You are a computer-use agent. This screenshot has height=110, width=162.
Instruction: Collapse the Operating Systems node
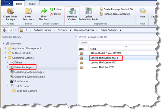[5, 57]
